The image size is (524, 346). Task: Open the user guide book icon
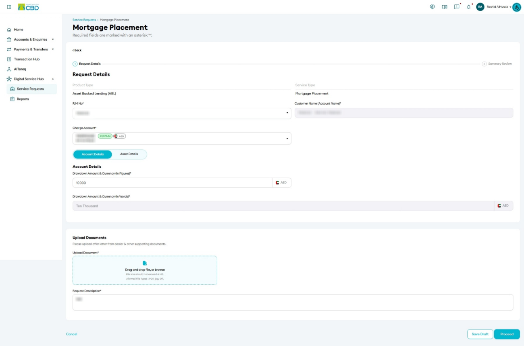click(445, 7)
